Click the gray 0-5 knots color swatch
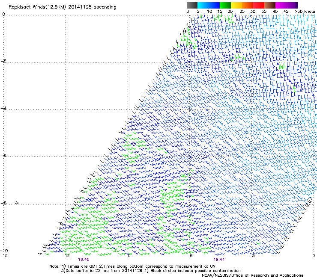Screen dimensions: 317x278 [192, 5]
